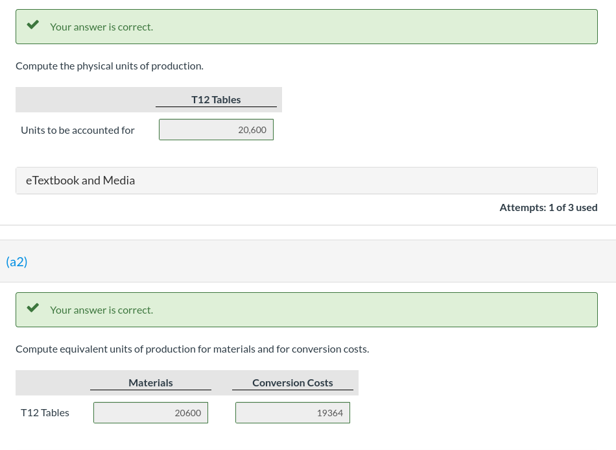Click the Units to be accounted for label

pyautogui.click(x=78, y=130)
